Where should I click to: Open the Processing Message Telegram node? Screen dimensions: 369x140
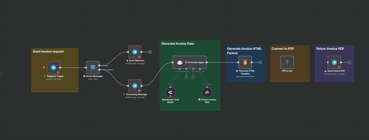135,86
